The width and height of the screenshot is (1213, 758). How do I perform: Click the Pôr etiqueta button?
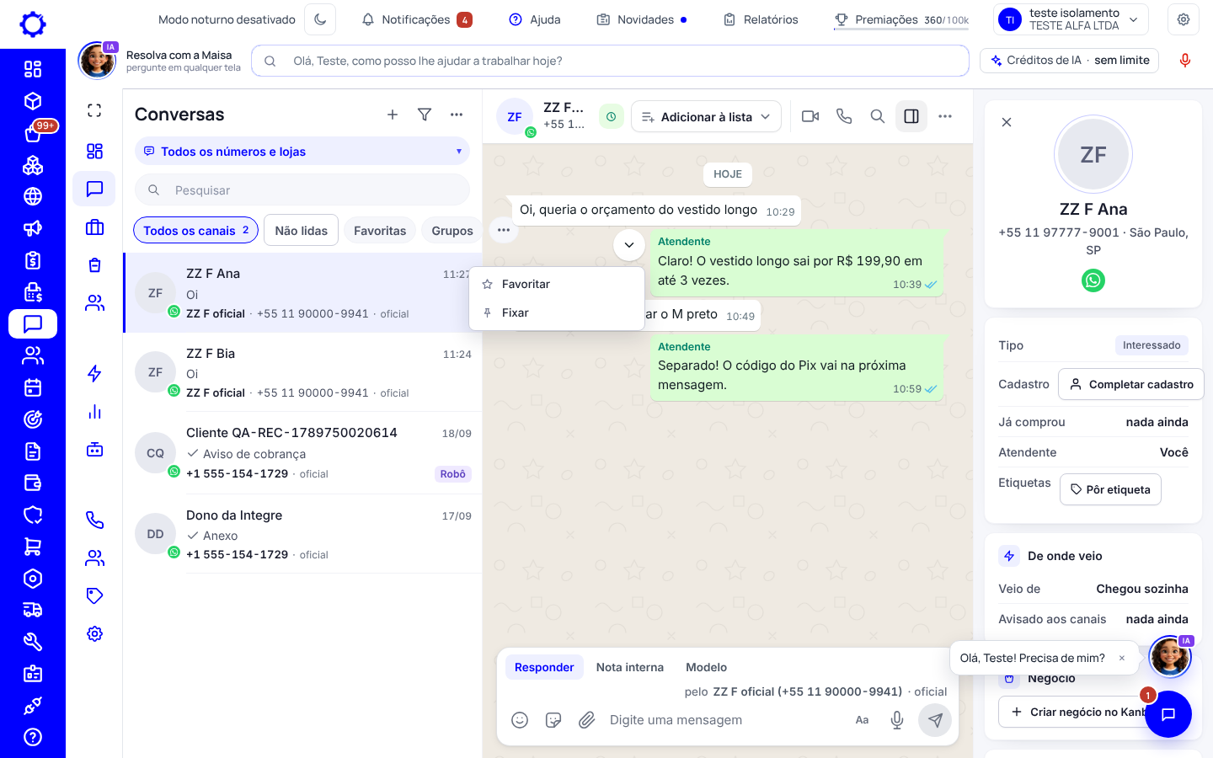click(x=1110, y=489)
